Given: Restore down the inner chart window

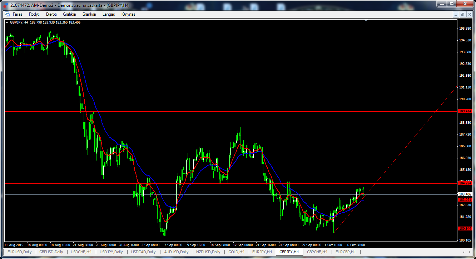Looking at the screenshot, I should coord(462,14).
